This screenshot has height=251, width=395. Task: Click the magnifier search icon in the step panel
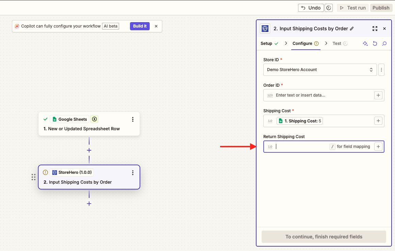pos(384,44)
